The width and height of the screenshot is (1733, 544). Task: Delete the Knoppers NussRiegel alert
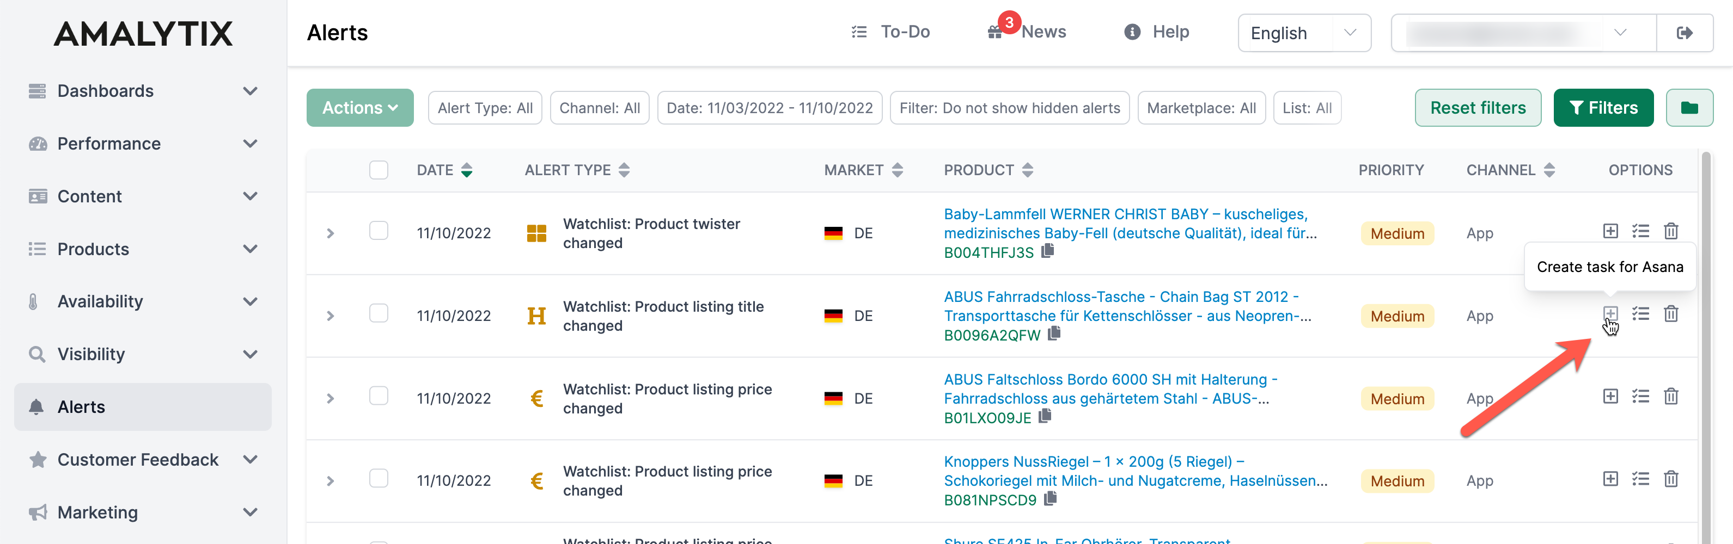1670,479
